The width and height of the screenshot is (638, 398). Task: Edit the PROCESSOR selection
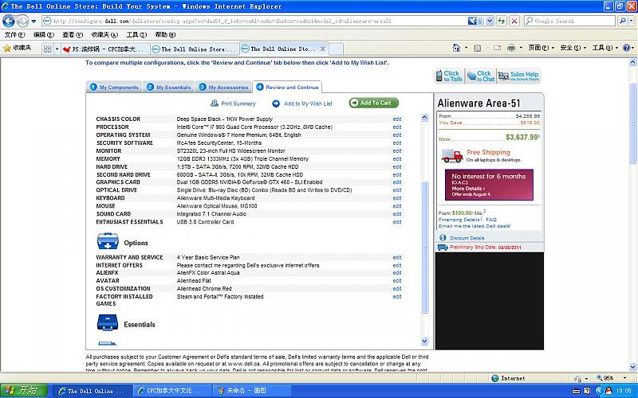click(396, 127)
